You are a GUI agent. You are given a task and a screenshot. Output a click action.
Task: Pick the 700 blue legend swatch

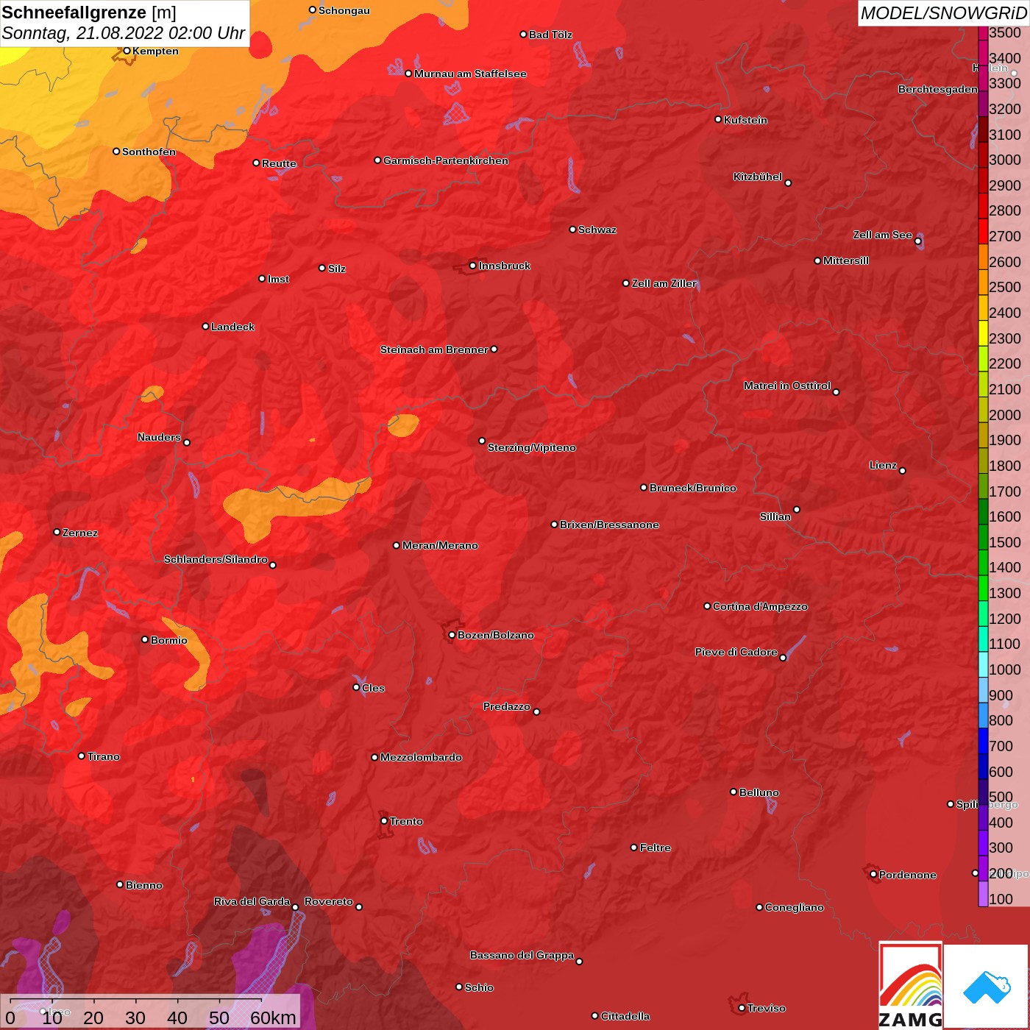tap(983, 741)
